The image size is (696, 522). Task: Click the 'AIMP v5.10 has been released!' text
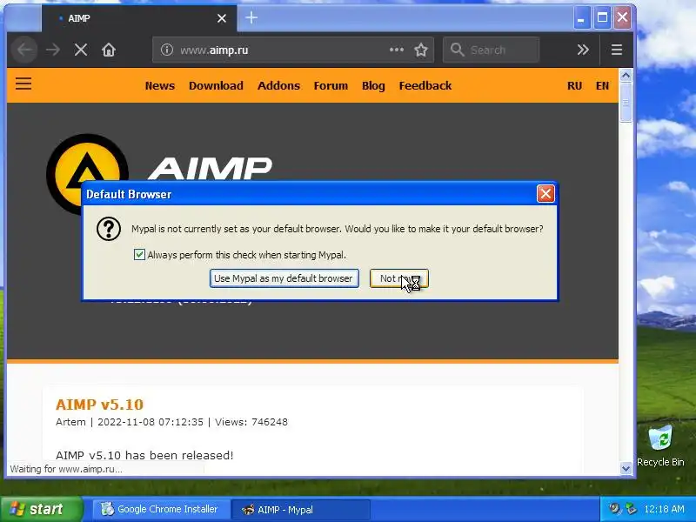[144, 455]
